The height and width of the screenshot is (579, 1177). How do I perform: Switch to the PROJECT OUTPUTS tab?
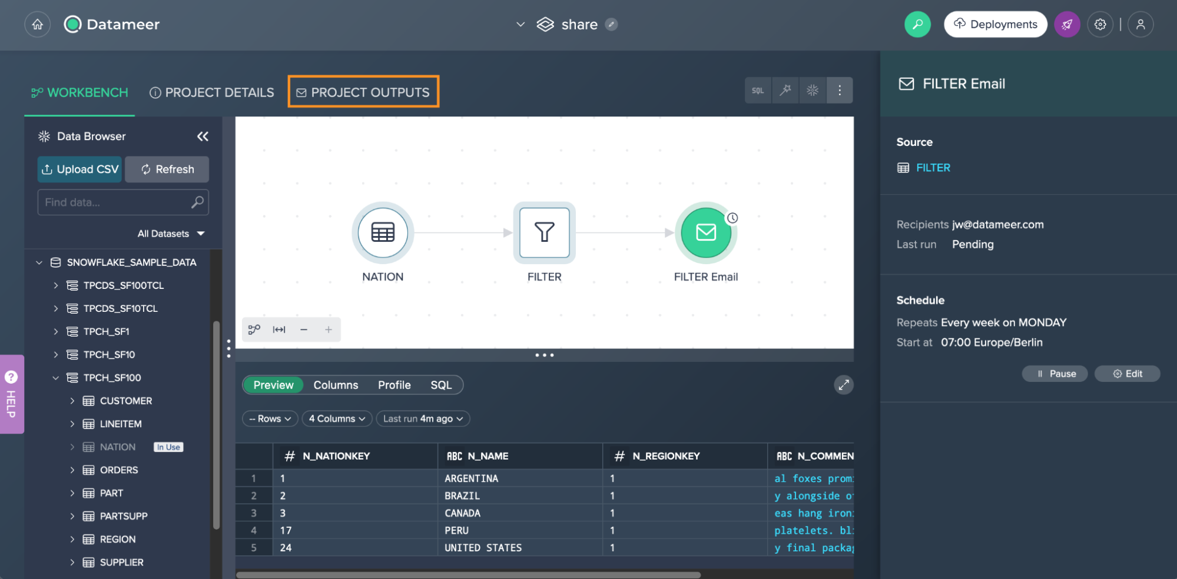(363, 92)
